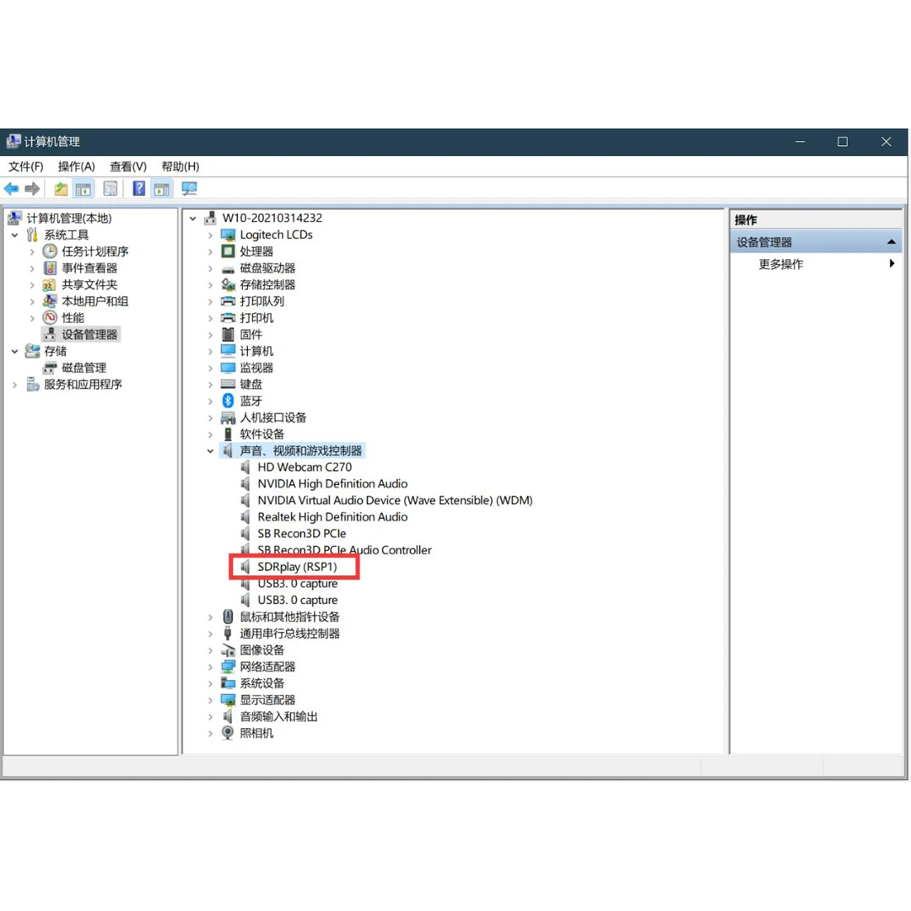
Task: Click the firmware icon beside 固件
Action: tap(229, 335)
